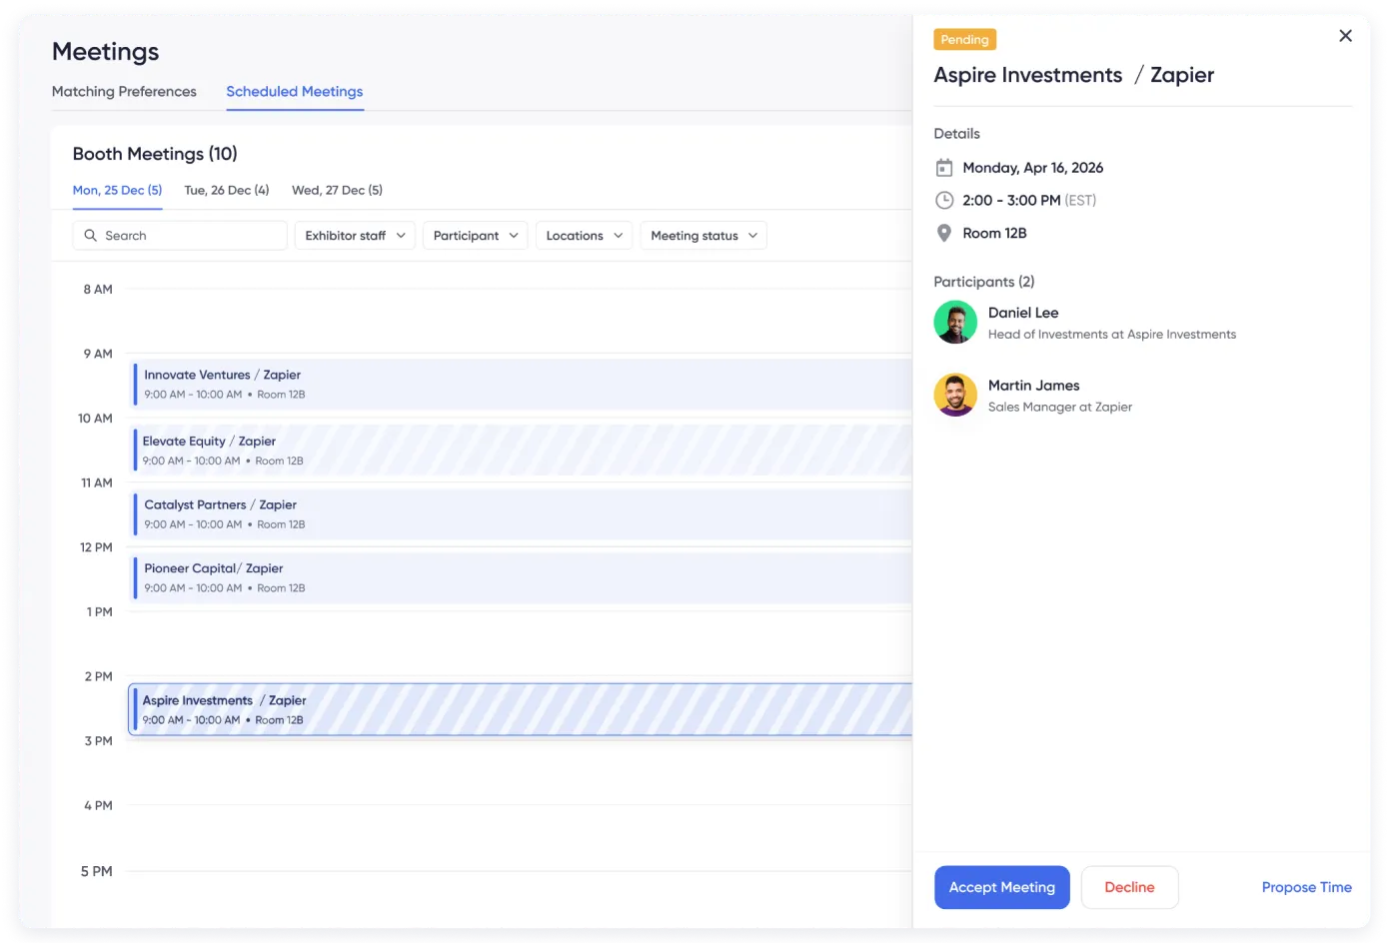Open the Participant filter dropdown

pos(476,236)
